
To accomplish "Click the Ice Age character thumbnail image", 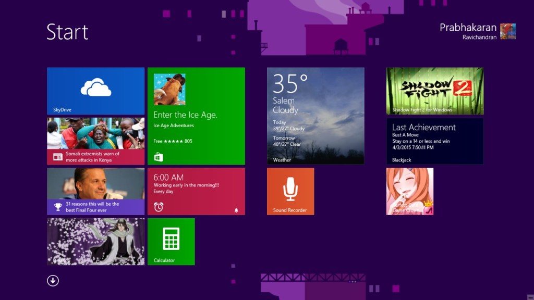I will (169, 89).
